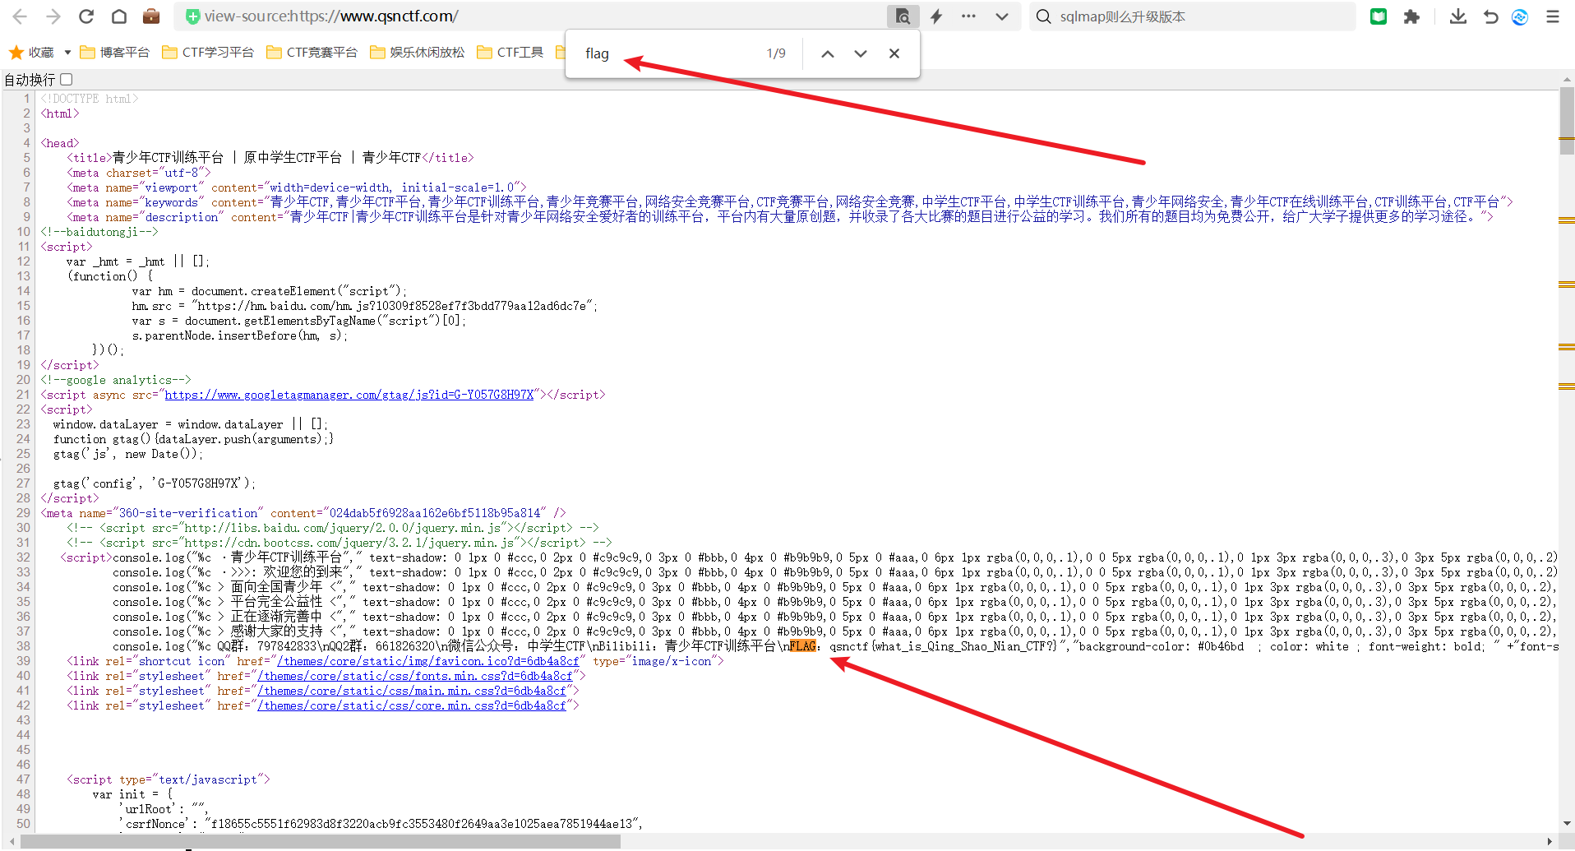1575x851 pixels.
Task: Open the three-dot more options in address bar
Action: point(968,16)
